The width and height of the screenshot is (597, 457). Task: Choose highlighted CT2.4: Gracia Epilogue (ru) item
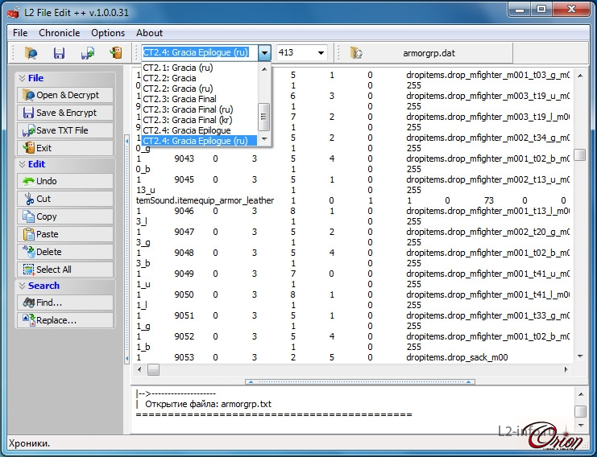199,141
